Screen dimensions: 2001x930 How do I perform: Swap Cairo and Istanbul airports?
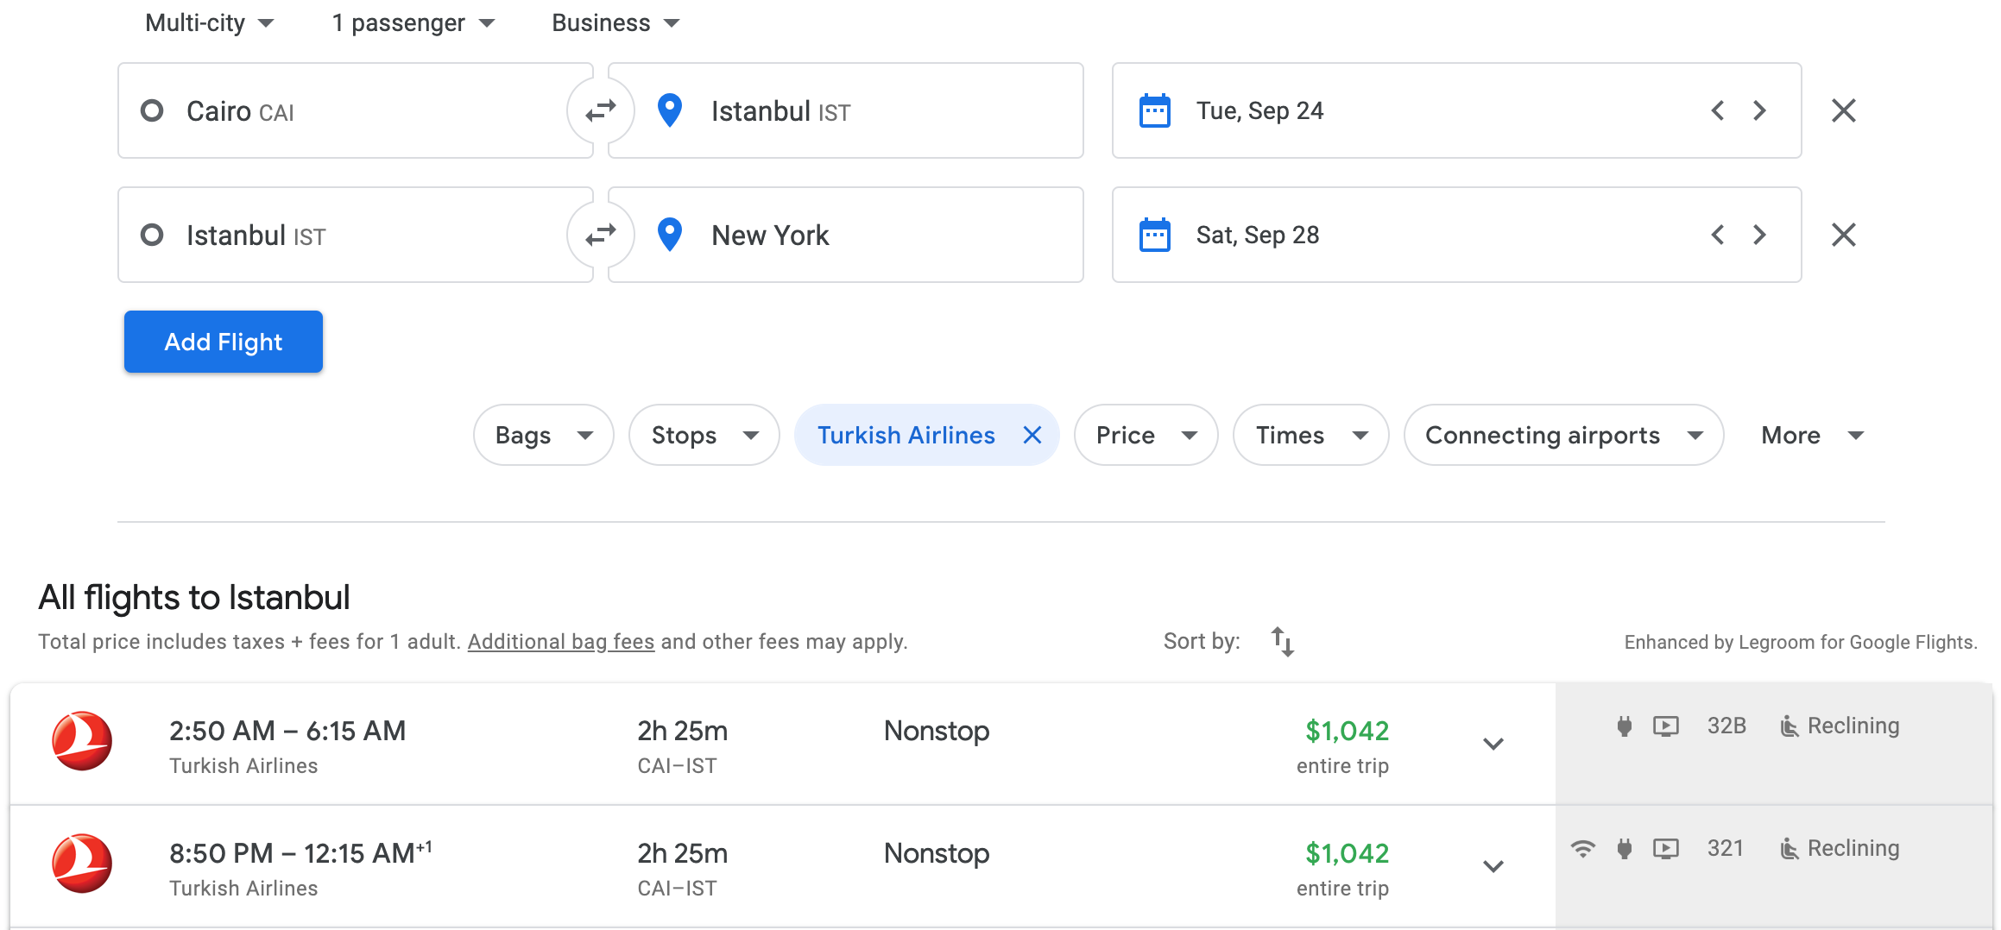click(600, 110)
